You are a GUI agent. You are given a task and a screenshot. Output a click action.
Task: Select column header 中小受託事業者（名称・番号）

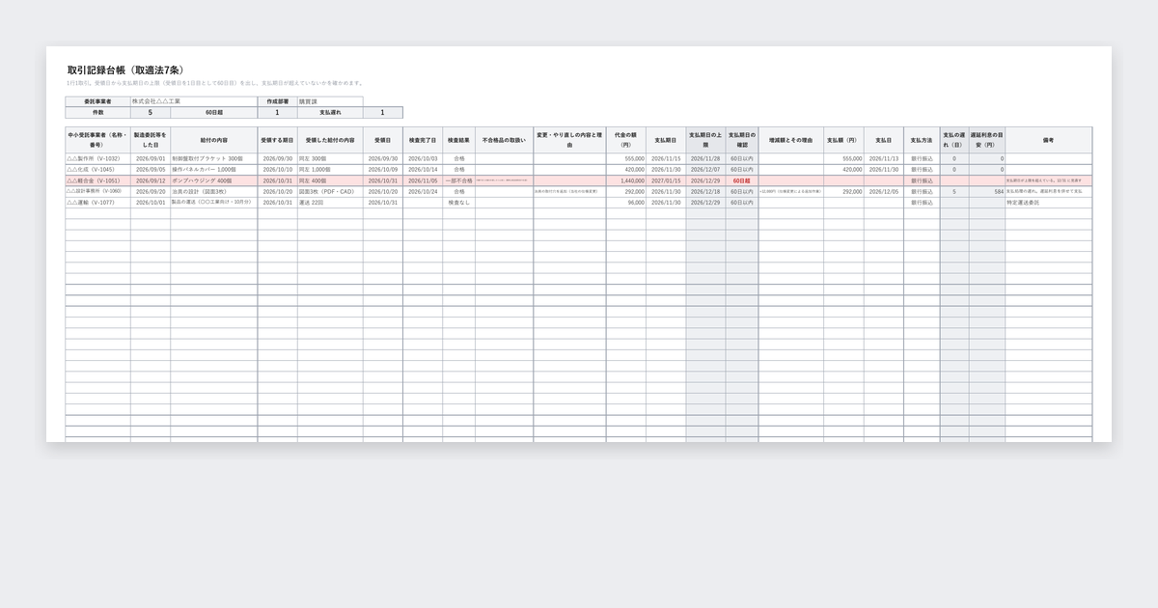pyautogui.click(x=98, y=140)
